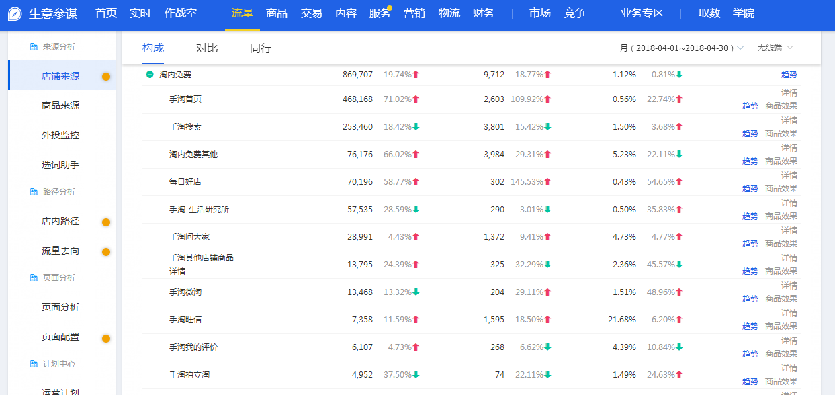Open the 商品 top menu

point(277,14)
